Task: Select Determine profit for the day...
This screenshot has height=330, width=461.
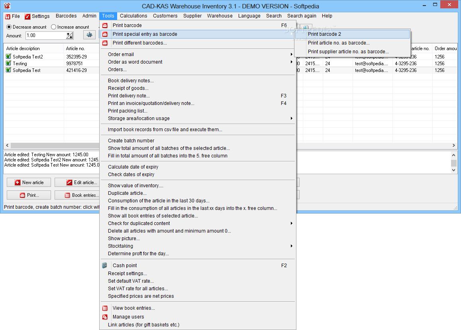Action: [198, 254]
